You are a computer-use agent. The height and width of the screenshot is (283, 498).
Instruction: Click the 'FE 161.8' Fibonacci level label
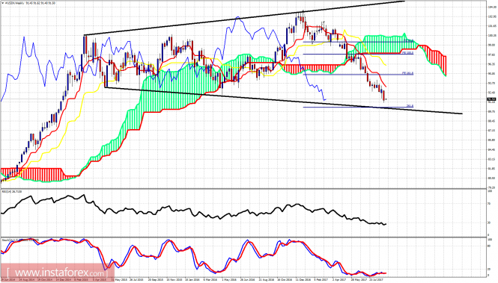pyautogui.click(x=407, y=73)
